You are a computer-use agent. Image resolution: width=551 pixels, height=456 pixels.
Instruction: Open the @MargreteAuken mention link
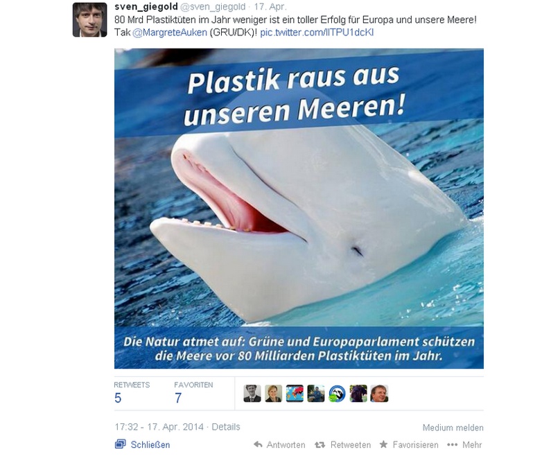pos(170,33)
